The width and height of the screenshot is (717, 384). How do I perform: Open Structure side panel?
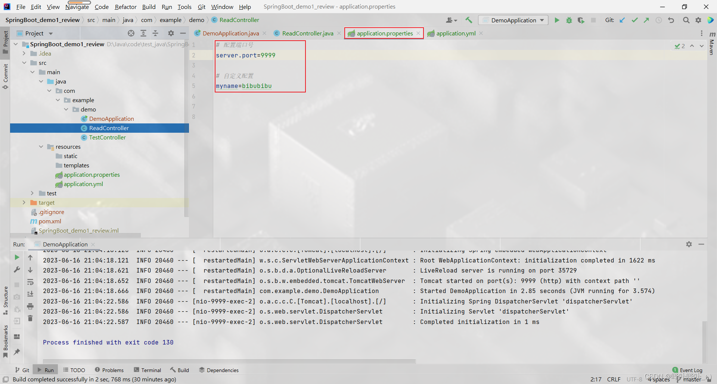(5, 300)
